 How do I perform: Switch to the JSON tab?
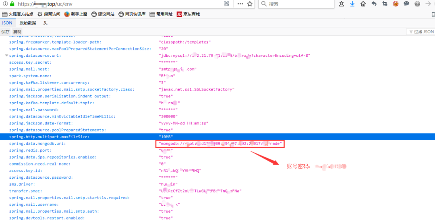coord(7,23)
